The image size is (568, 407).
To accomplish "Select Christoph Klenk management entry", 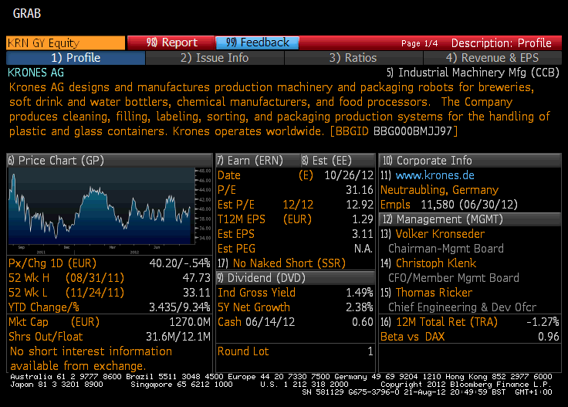I will pyautogui.click(x=436, y=263).
